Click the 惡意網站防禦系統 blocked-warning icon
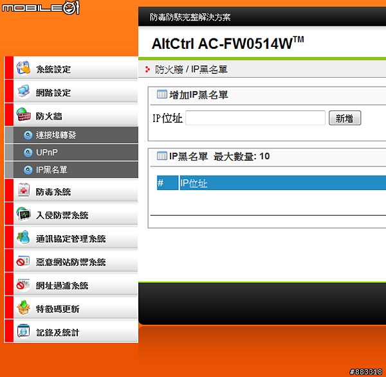Screen dimensions: 386x377 [23, 261]
